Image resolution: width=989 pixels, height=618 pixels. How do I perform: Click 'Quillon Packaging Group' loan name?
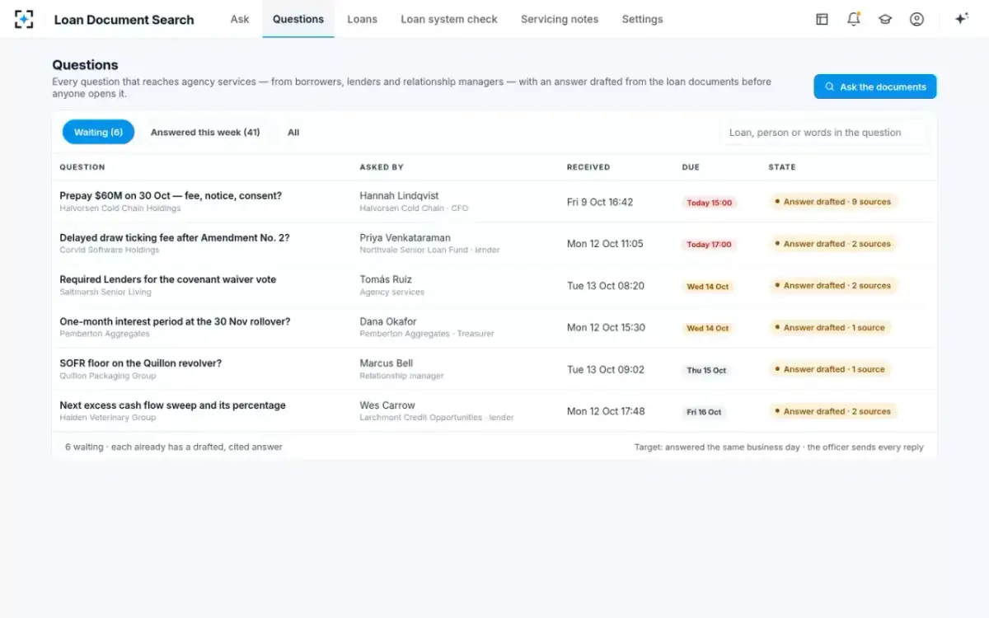tap(108, 376)
